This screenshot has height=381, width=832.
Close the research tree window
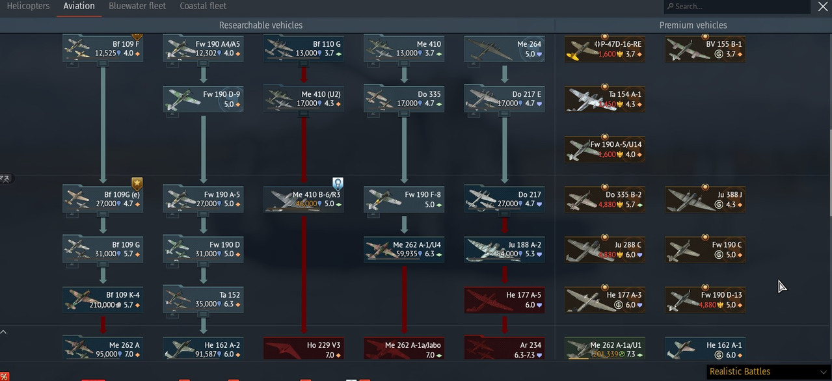[822, 7]
